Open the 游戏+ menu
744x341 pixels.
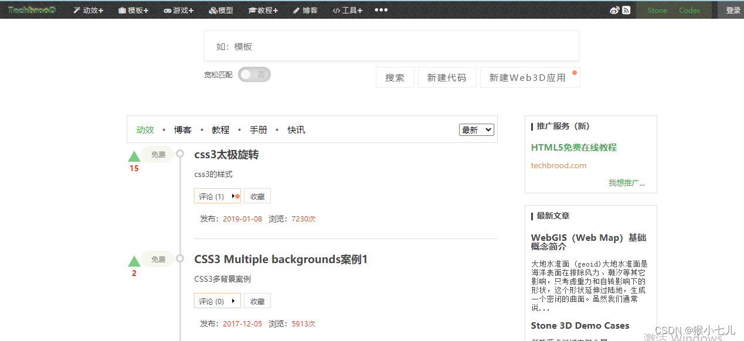point(178,10)
